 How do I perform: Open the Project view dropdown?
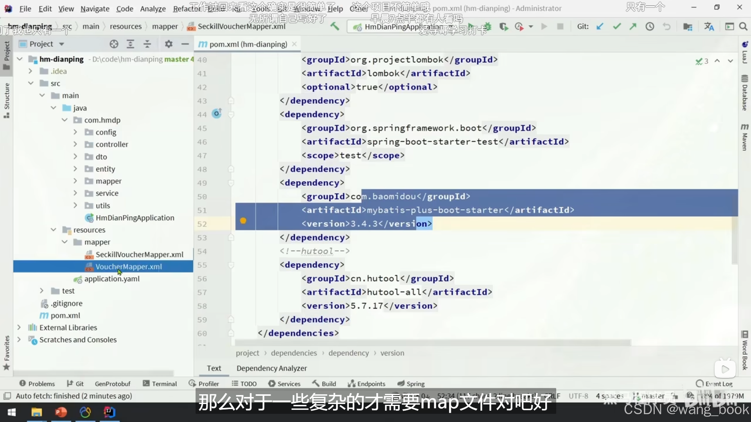pyautogui.click(x=61, y=44)
